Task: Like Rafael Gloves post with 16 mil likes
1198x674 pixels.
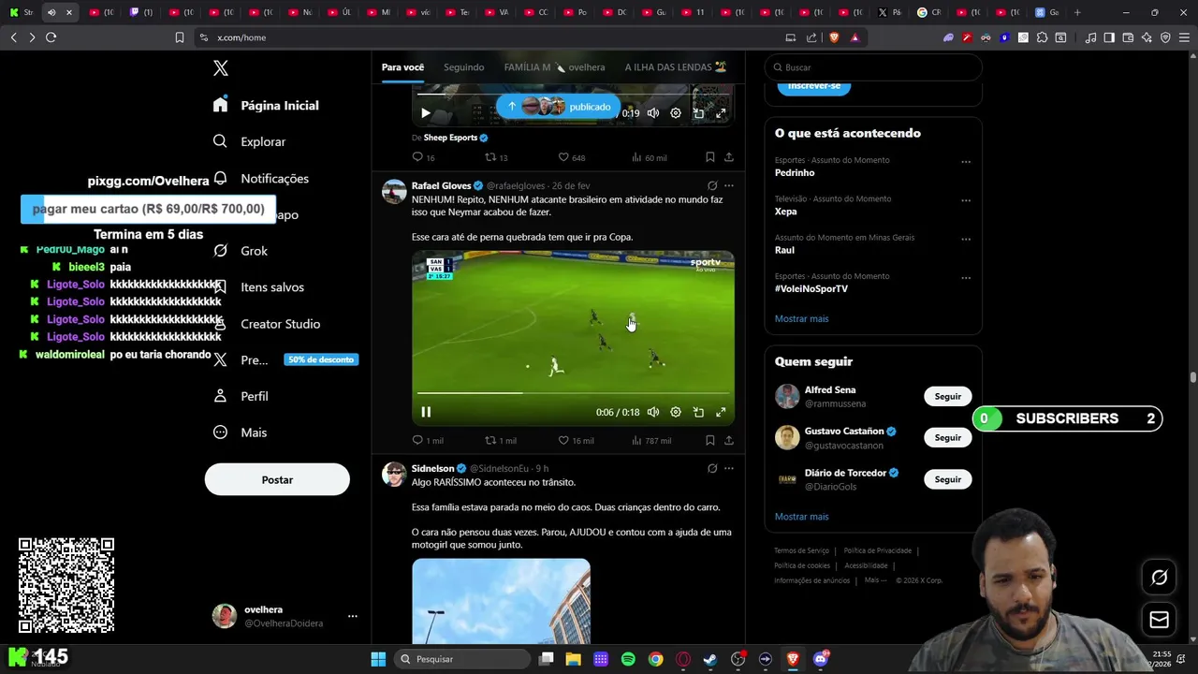Action: click(576, 440)
